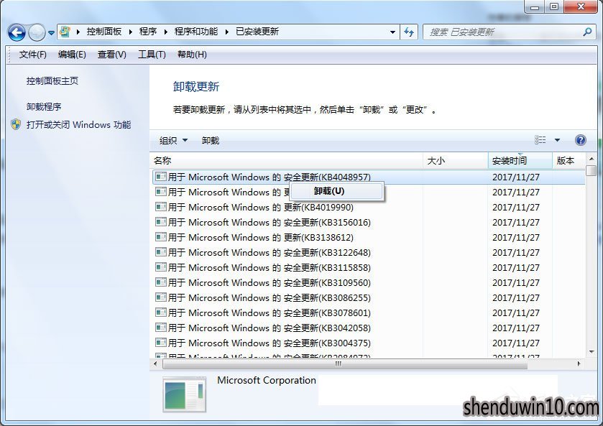Screen dimensions: 603x426
Task: Click the update icon beside KB3086255
Action: coord(161,297)
